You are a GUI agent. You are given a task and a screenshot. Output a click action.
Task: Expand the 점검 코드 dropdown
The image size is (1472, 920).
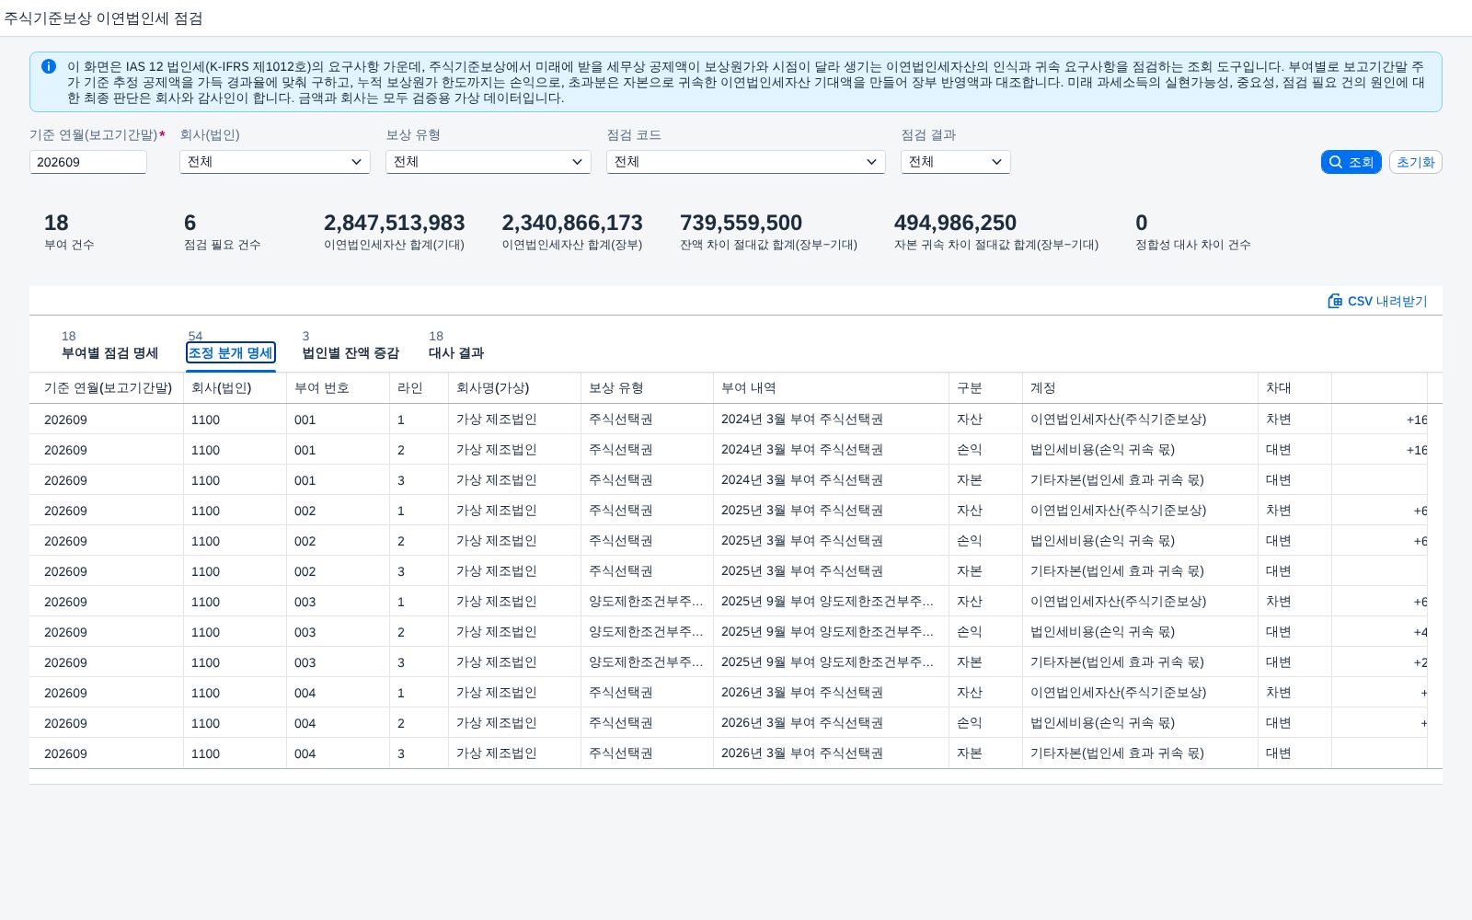745,162
